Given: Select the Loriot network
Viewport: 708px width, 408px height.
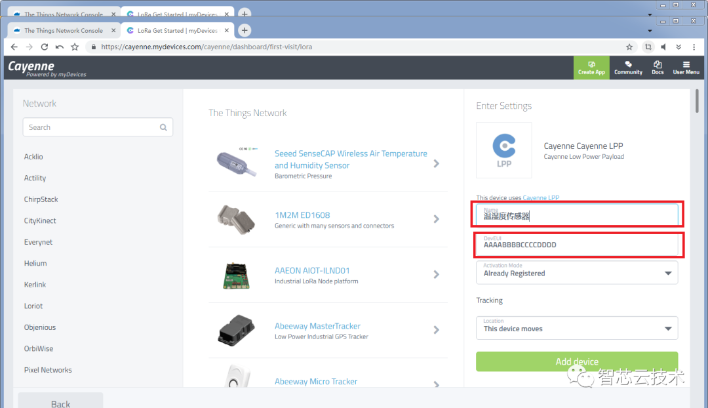Looking at the screenshot, I should pyautogui.click(x=33, y=306).
